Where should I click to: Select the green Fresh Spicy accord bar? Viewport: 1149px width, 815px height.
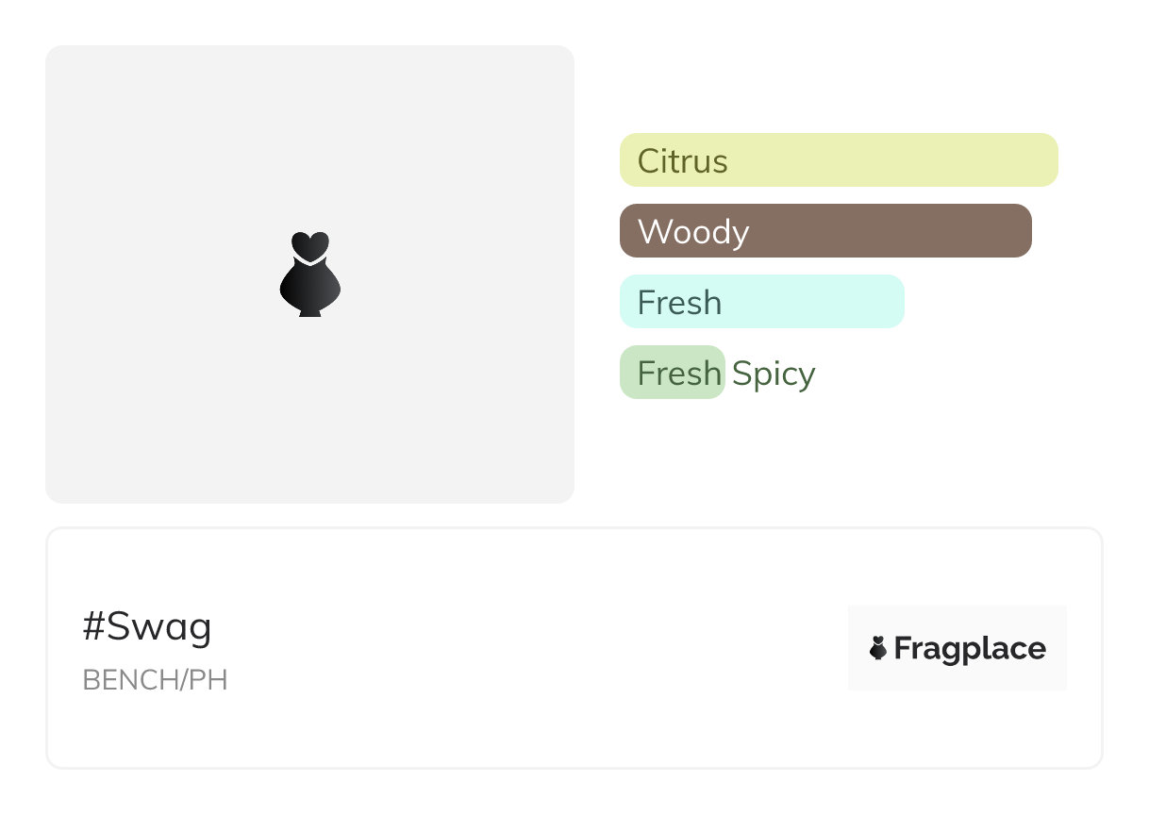click(672, 373)
